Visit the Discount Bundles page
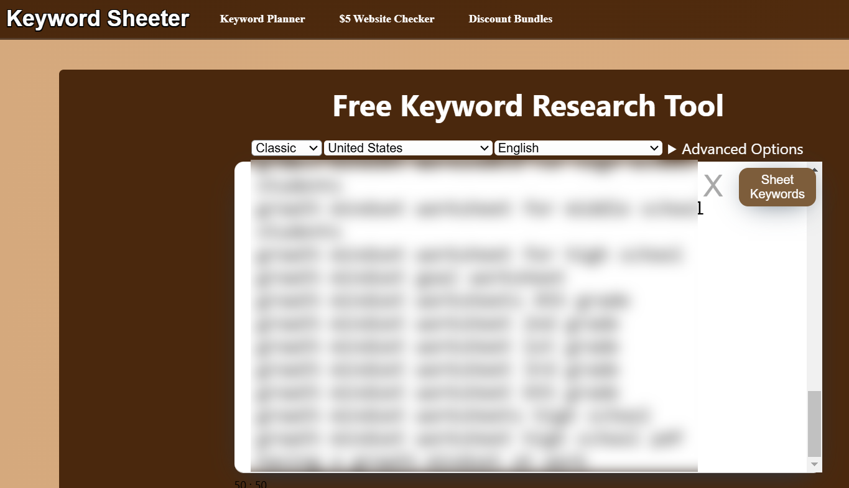Screen dimensions: 849x488 tap(510, 19)
